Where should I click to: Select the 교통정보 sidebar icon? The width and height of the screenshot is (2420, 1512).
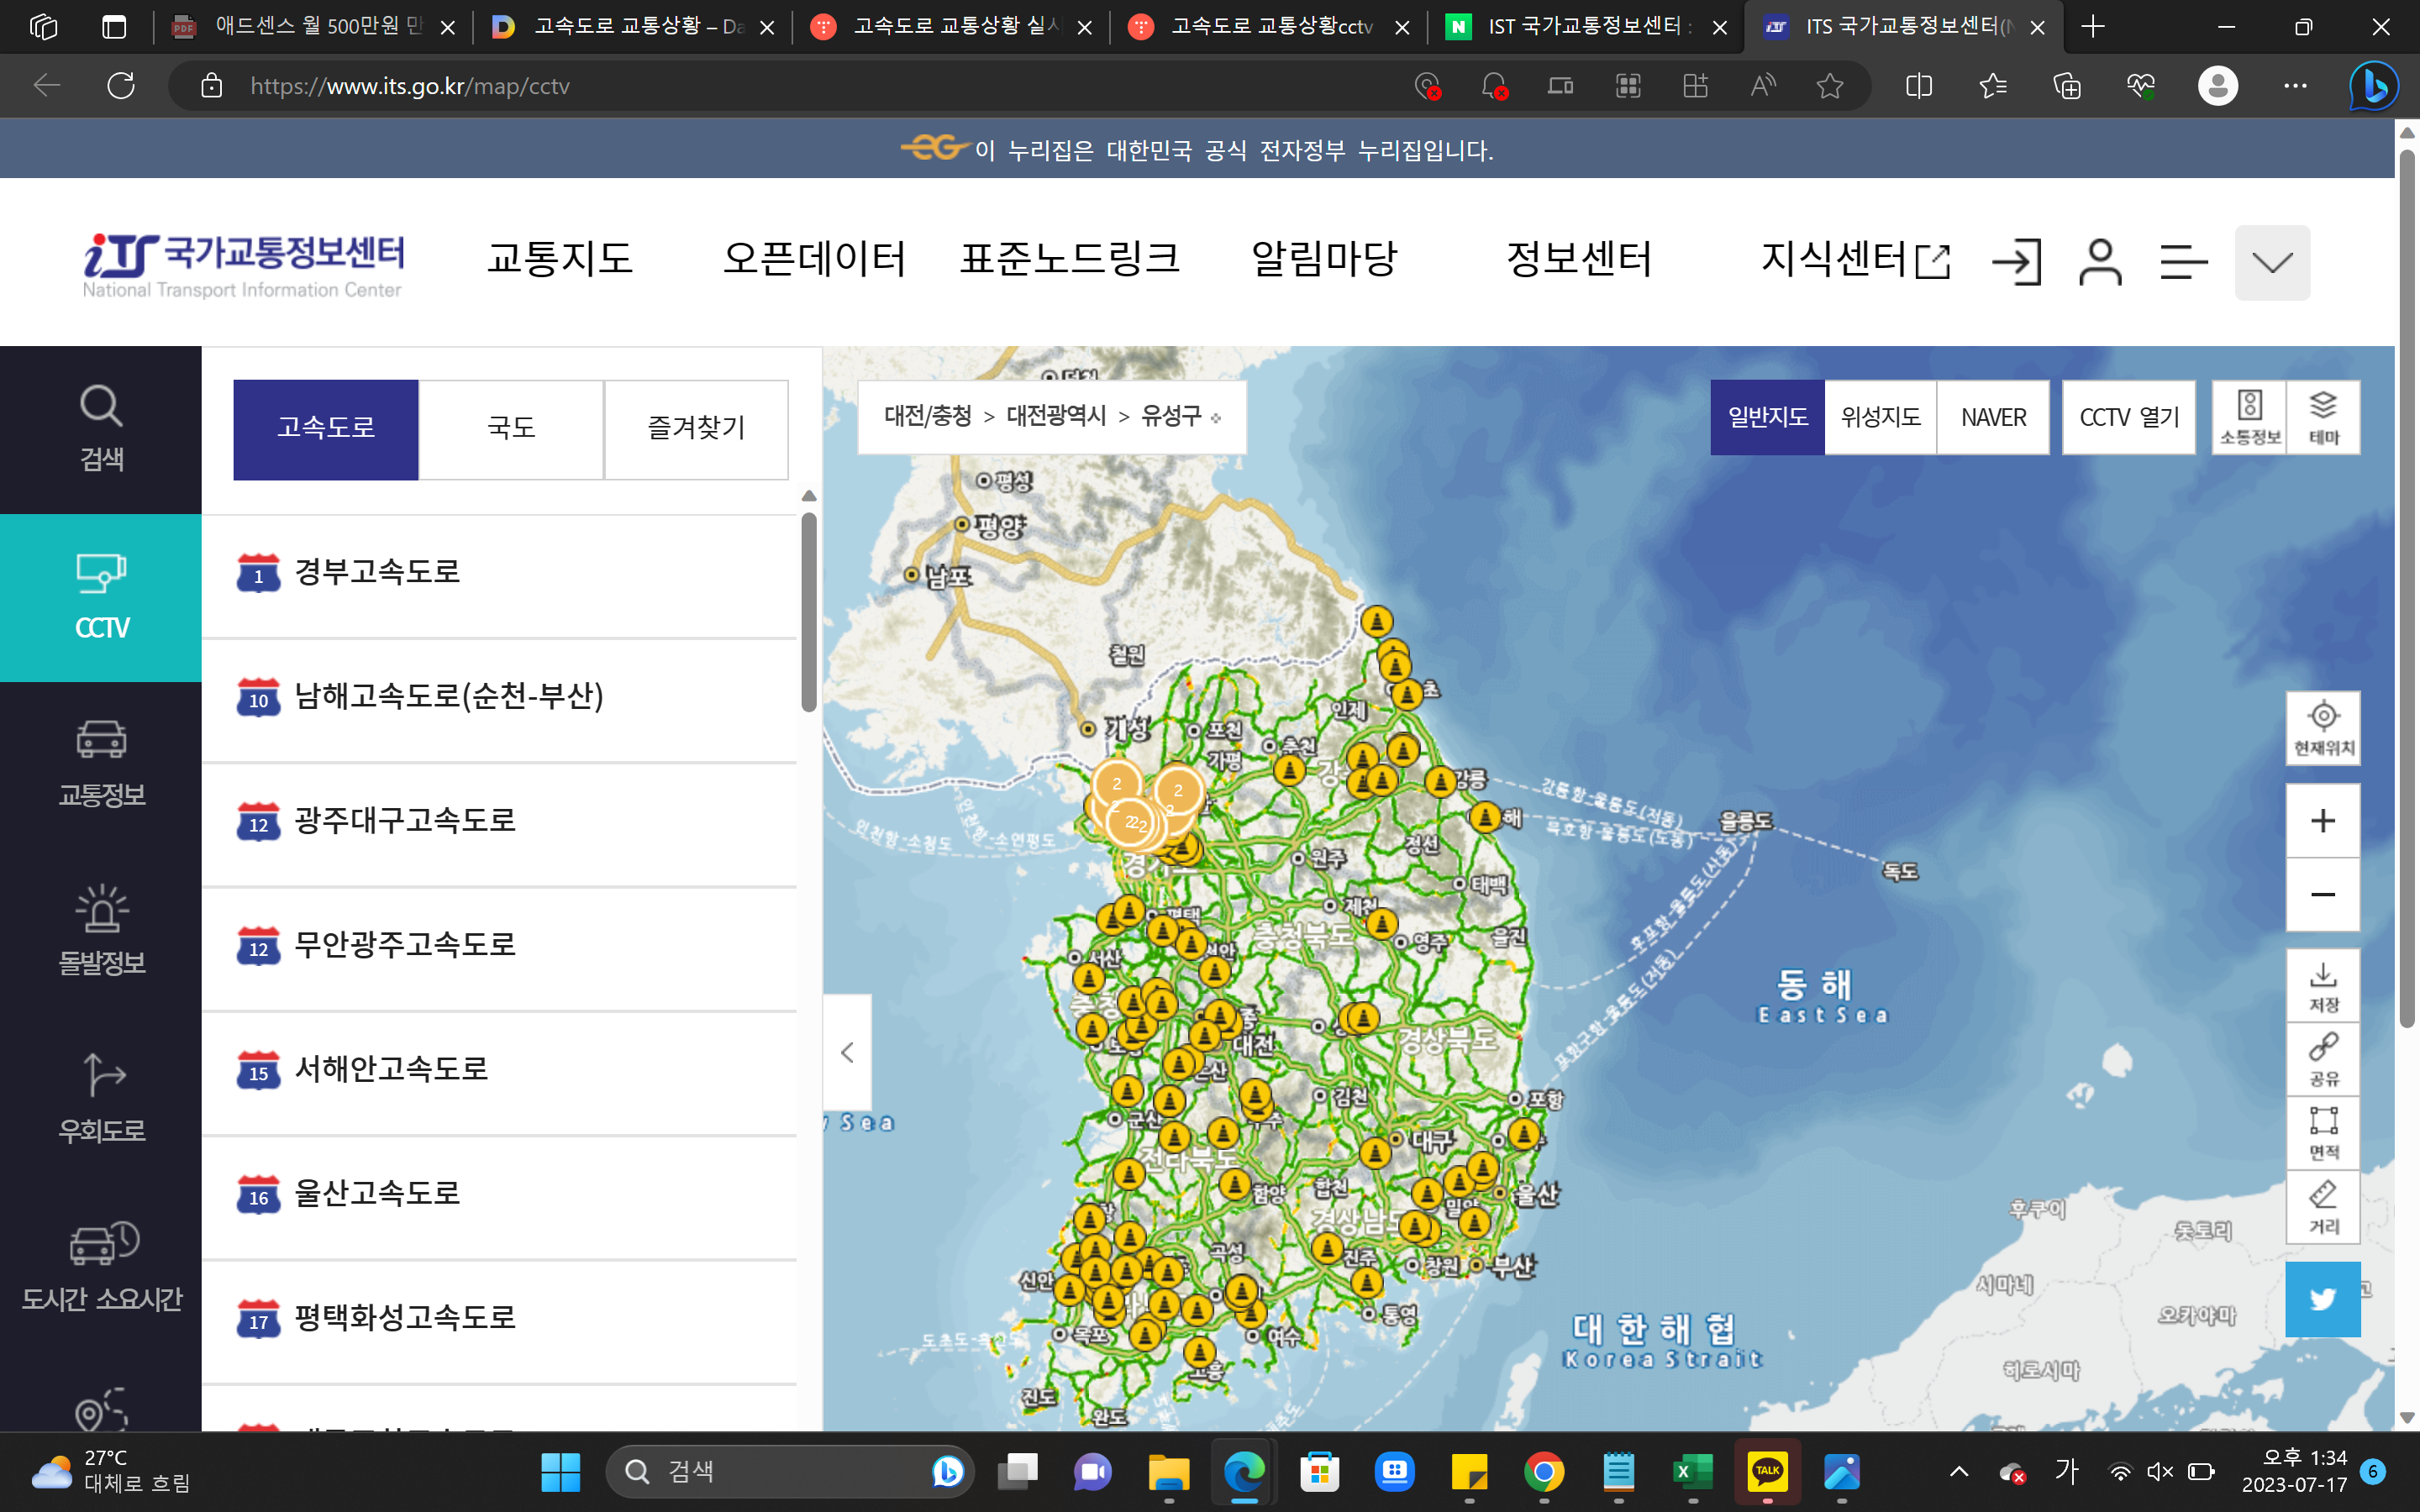(100, 765)
